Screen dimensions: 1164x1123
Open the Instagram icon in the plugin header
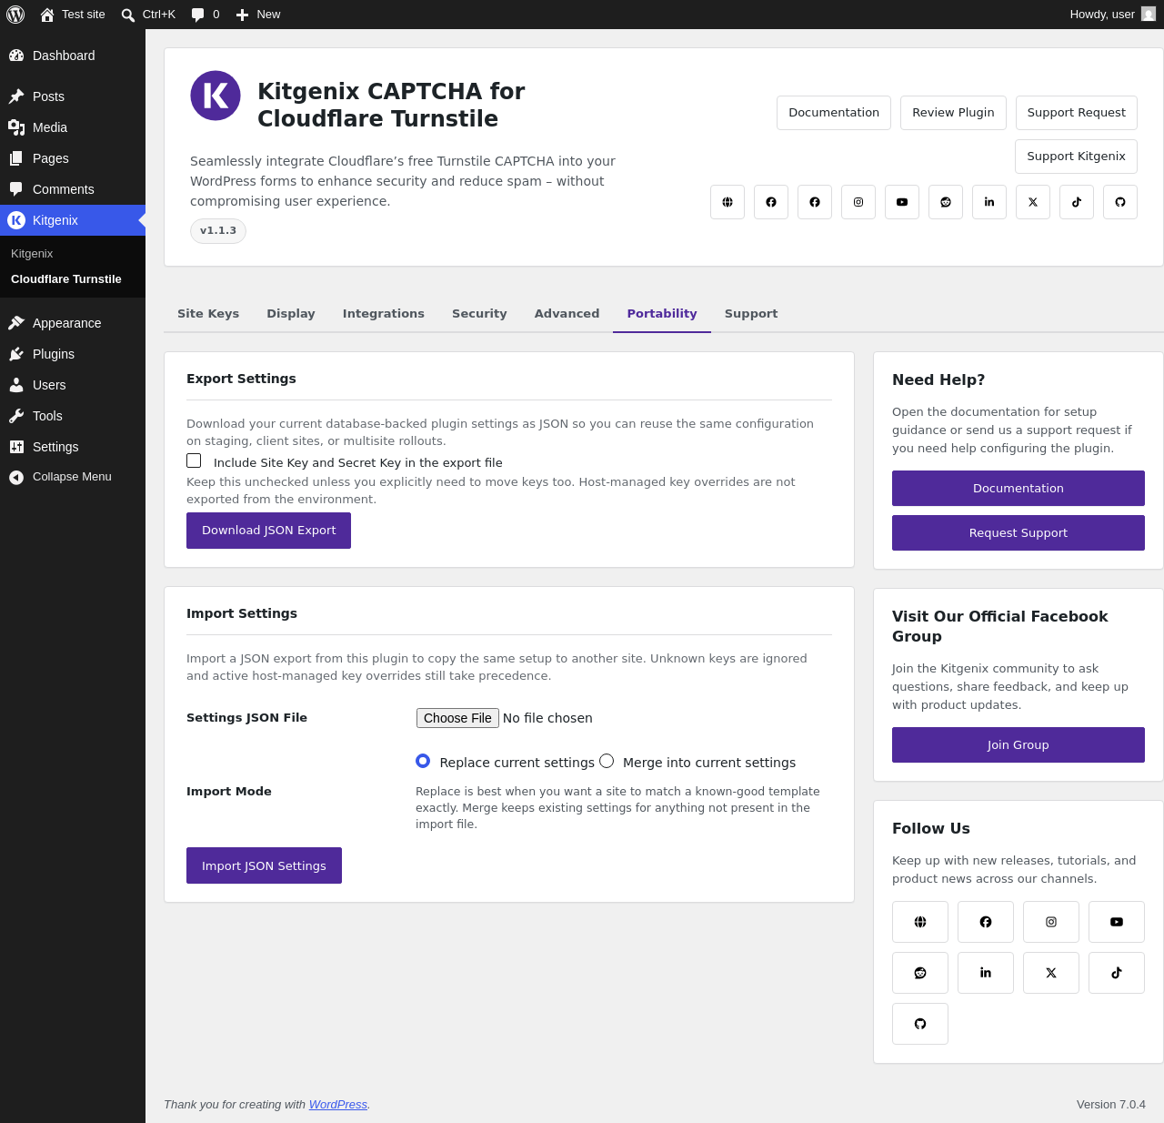pyautogui.click(x=858, y=202)
